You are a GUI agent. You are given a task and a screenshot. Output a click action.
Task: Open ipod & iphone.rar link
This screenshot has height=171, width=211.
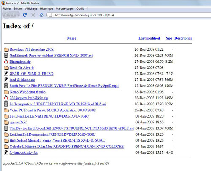[22, 80]
